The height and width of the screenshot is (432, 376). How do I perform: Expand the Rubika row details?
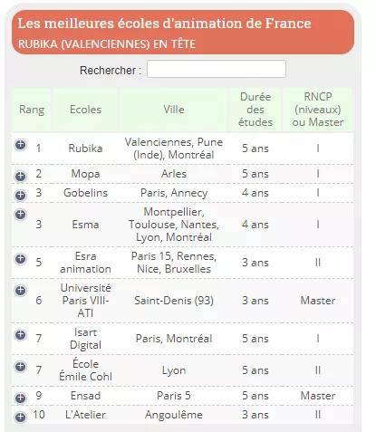pos(20,145)
